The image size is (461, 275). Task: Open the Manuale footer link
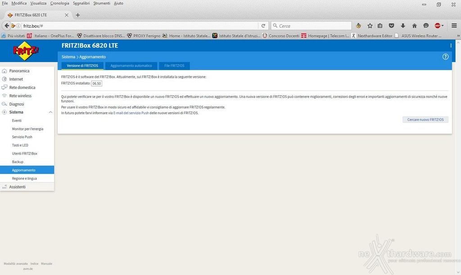coord(46,264)
